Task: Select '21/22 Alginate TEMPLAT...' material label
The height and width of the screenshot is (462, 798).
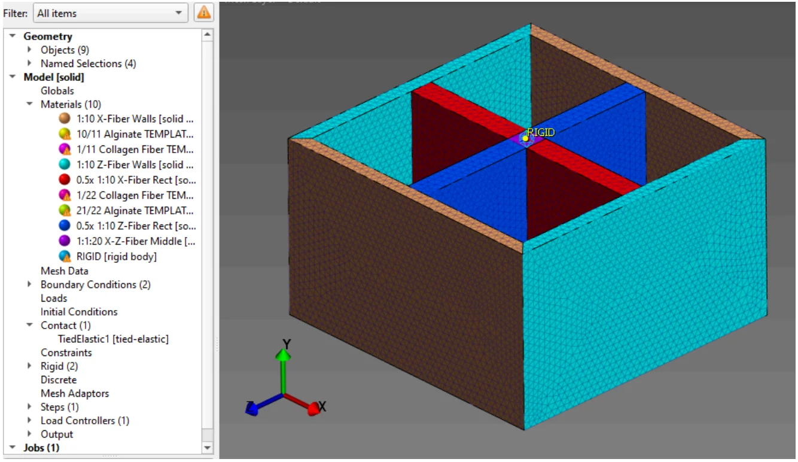Action: tap(135, 211)
